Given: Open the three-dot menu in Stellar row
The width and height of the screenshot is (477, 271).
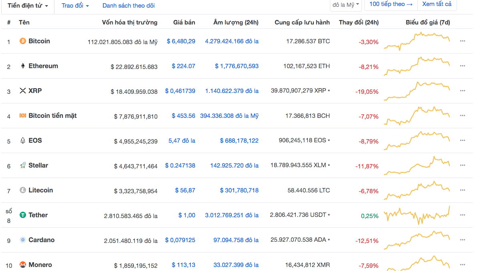Looking at the screenshot, I should (463, 165).
